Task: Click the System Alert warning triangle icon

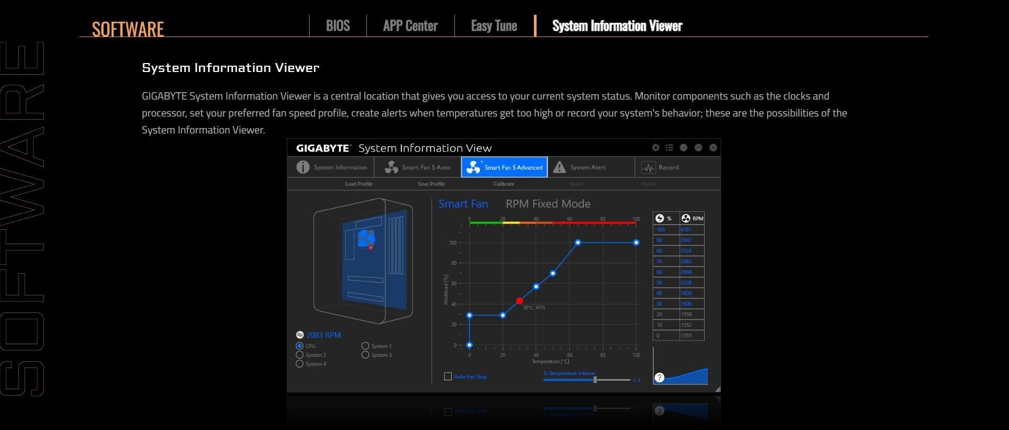Action: (559, 167)
